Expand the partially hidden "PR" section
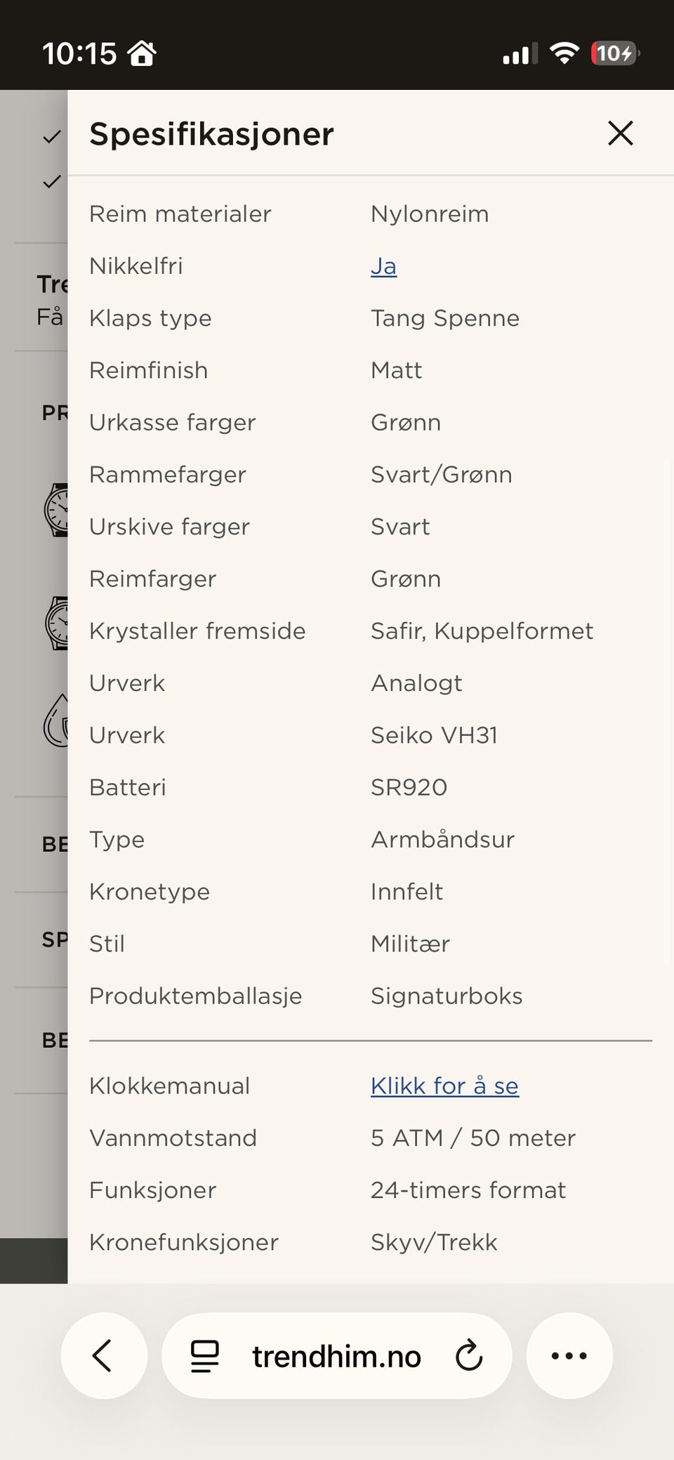Screen dimensions: 674x1460 [54, 413]
